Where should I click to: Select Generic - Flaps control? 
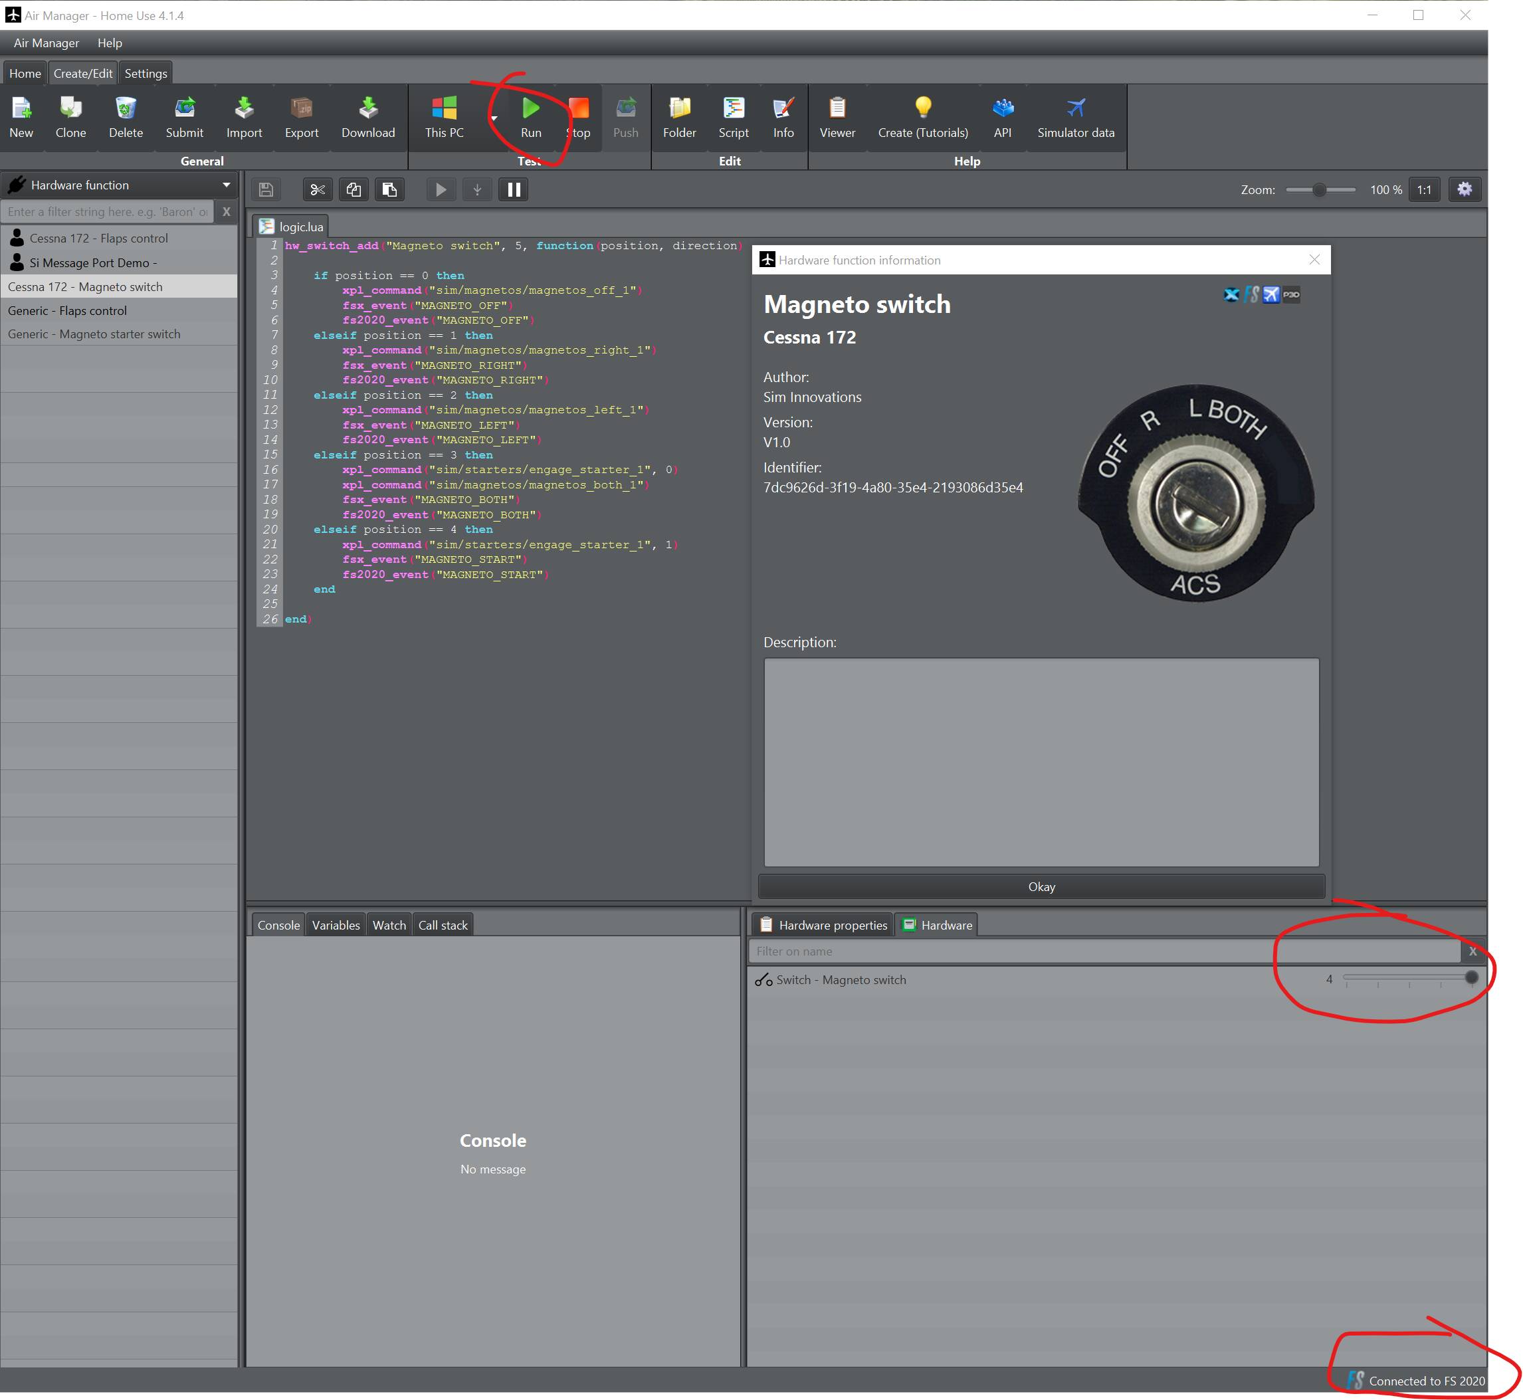pyautogui.click(x=119, y=310)
